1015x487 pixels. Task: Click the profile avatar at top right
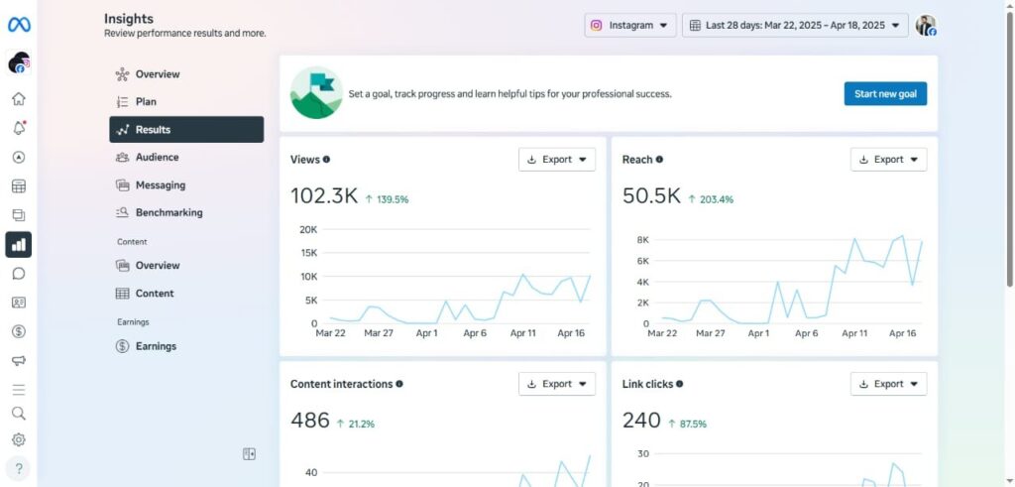[925, 26]
